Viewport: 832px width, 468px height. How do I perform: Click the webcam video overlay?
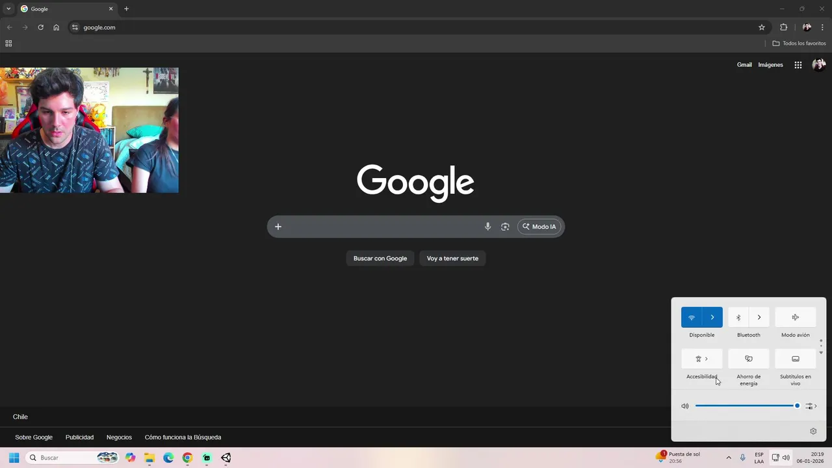[89, 130]
